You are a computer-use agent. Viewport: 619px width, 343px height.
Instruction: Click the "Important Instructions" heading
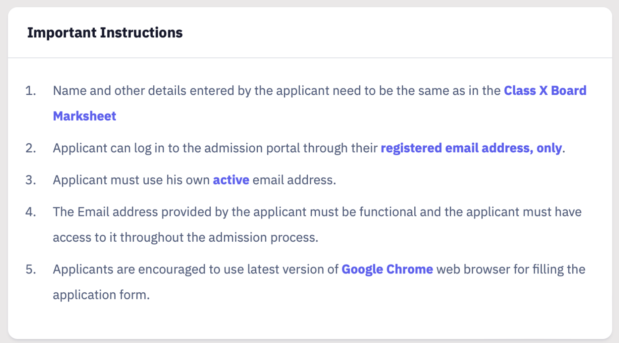[x=105, y=33]
